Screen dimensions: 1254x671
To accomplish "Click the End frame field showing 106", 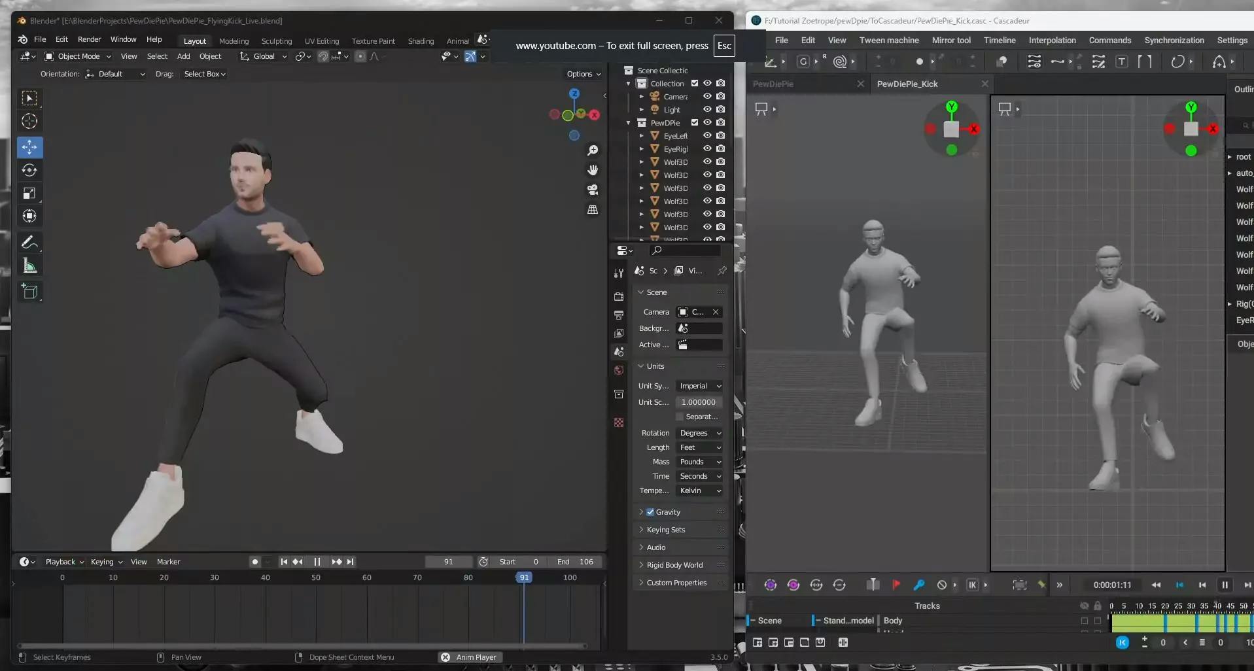I will coord(576,562).
